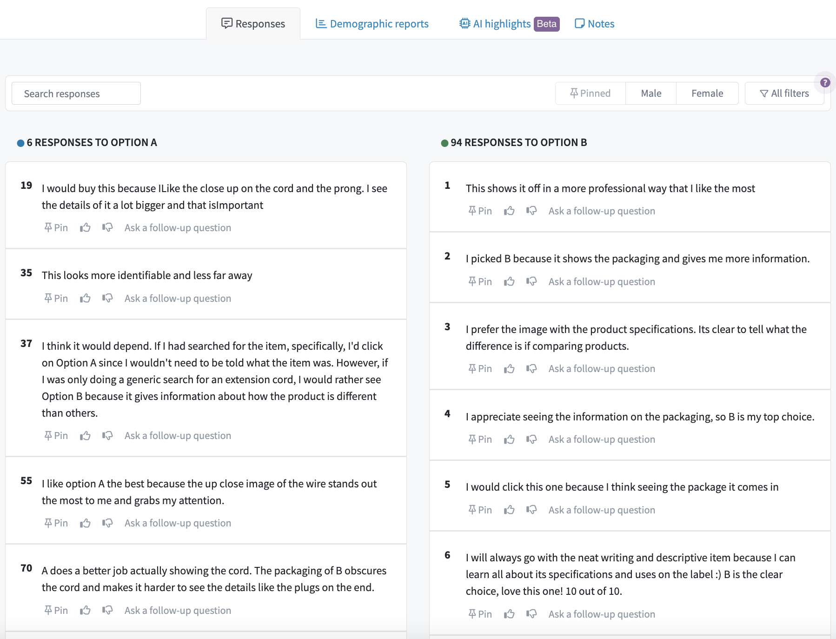
Task: Click the Search responses input field
Action: coord(76,93)
